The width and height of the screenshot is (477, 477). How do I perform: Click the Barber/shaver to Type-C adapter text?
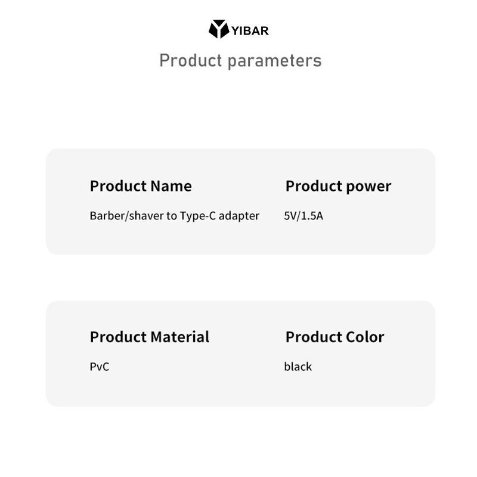click(174, 216)
